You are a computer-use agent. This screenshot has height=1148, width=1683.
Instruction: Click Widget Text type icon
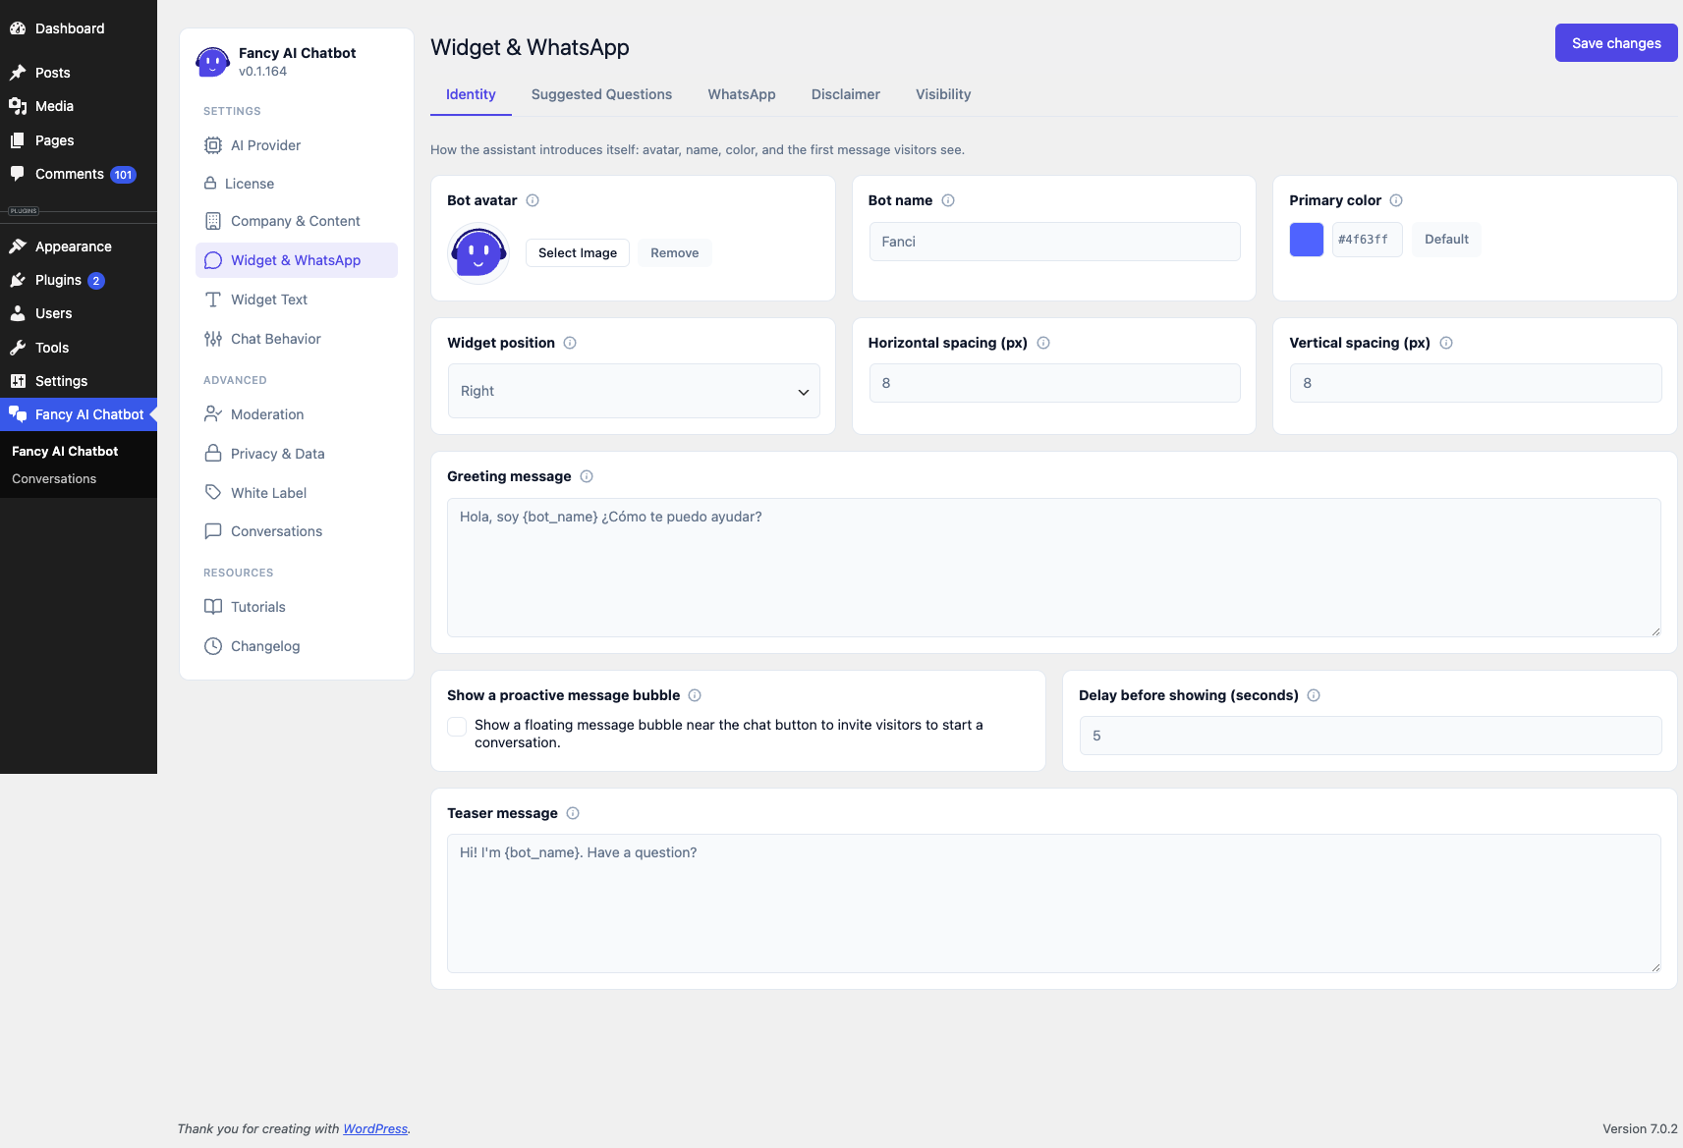pos(213,300)
